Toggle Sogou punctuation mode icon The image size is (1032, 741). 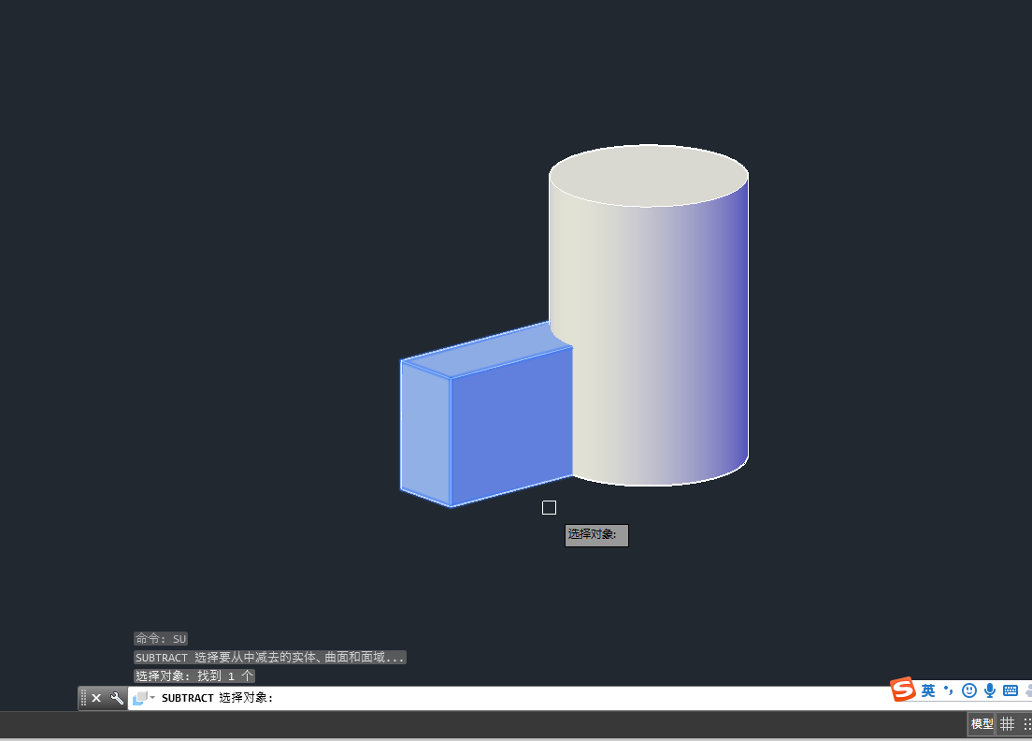coord(949,690)
